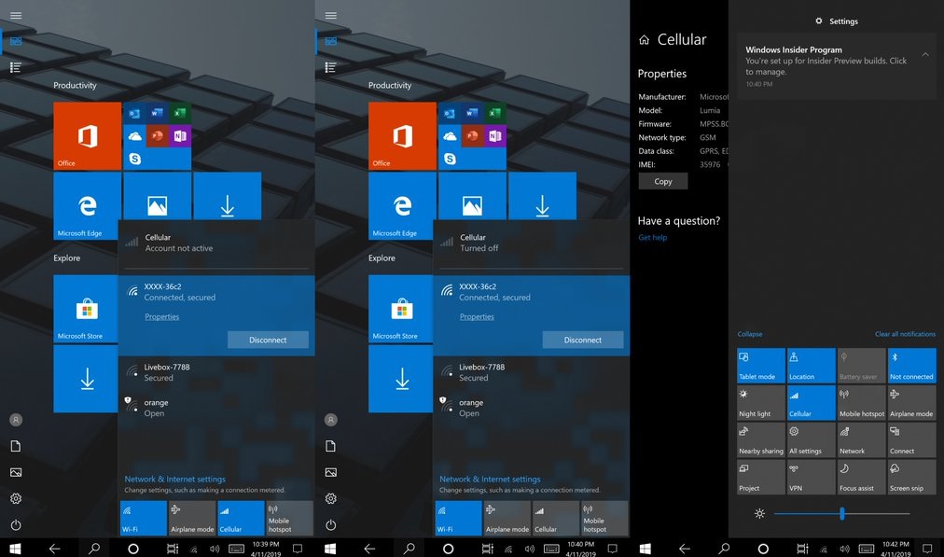Toggle the Cellular tile in the Action Center
944x557 pixels.
(811, 402)
